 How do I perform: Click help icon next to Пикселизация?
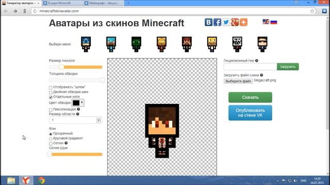point(78,109)
